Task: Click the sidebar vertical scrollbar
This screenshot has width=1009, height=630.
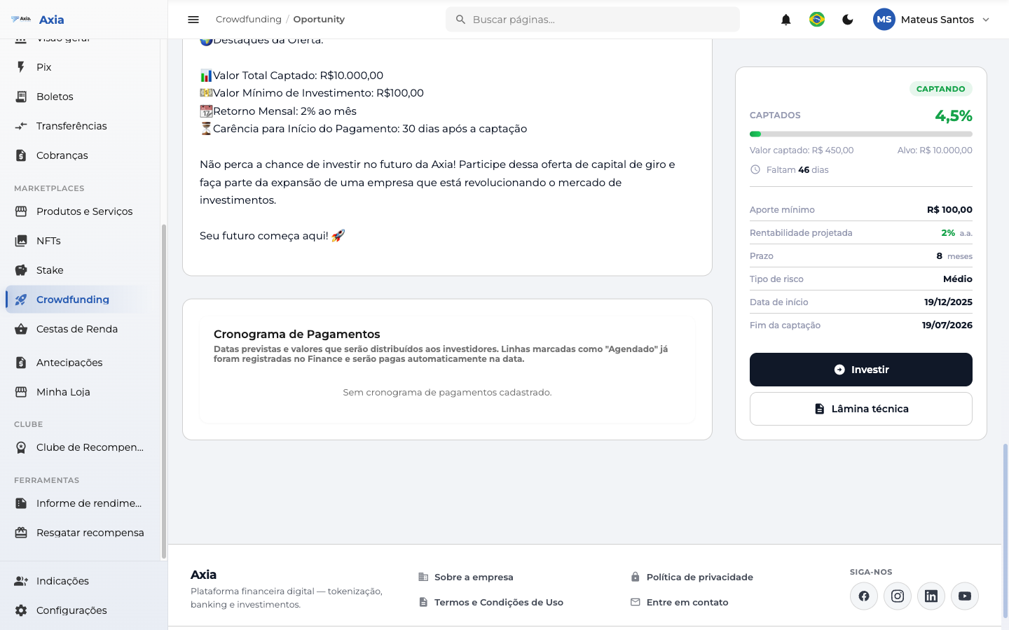Action: [164, 392]
